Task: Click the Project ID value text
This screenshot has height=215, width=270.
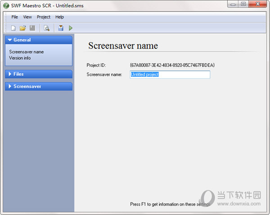Action: (172, 65)
